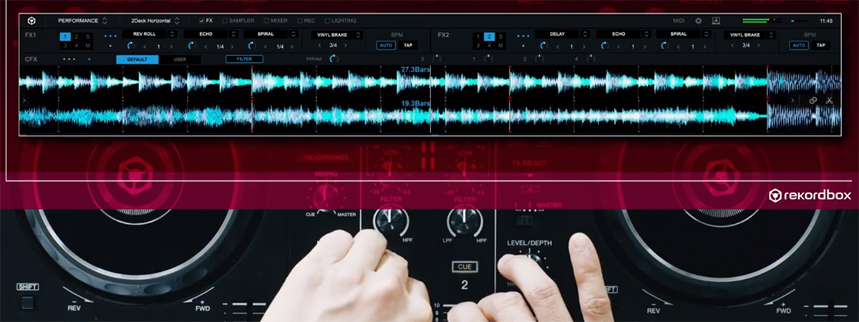
Task: Uncheck the FX panel checkbox
Action: (201, 21)
